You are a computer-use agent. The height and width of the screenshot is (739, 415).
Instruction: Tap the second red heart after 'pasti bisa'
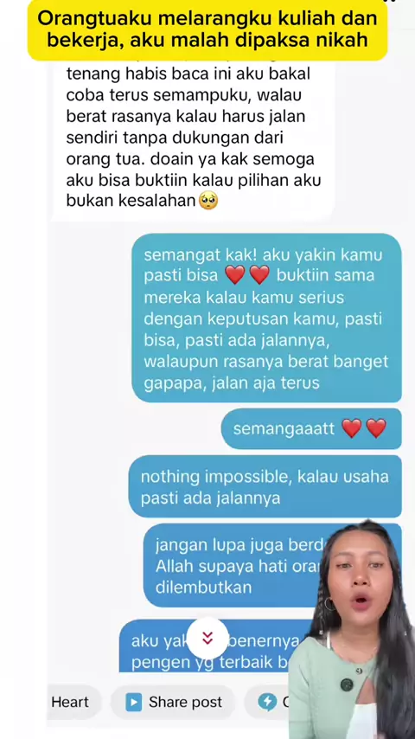coord(259,275)
